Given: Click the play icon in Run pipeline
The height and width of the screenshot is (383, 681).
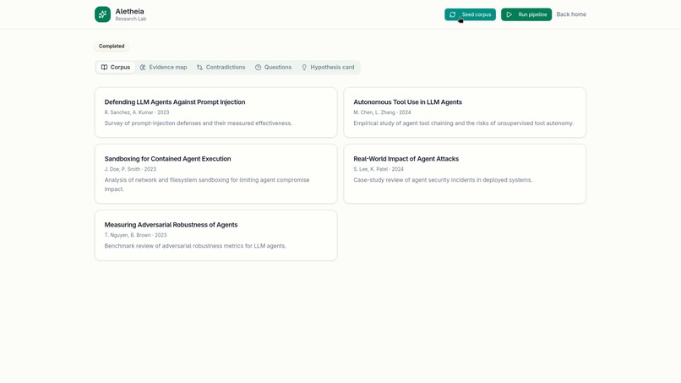Looking at the screenshot, I should [509, 14].
